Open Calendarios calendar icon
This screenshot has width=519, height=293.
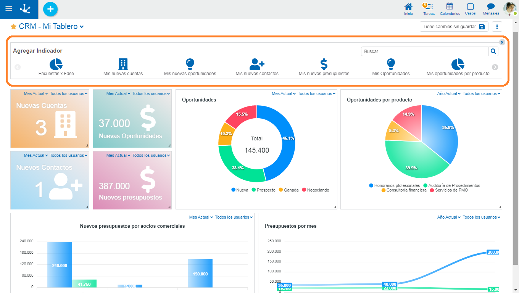pyautogui.click(x=450, y=9)
